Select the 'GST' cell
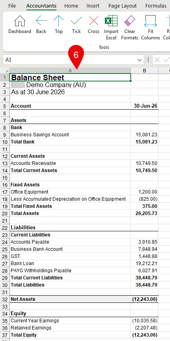 coord(70,256)
